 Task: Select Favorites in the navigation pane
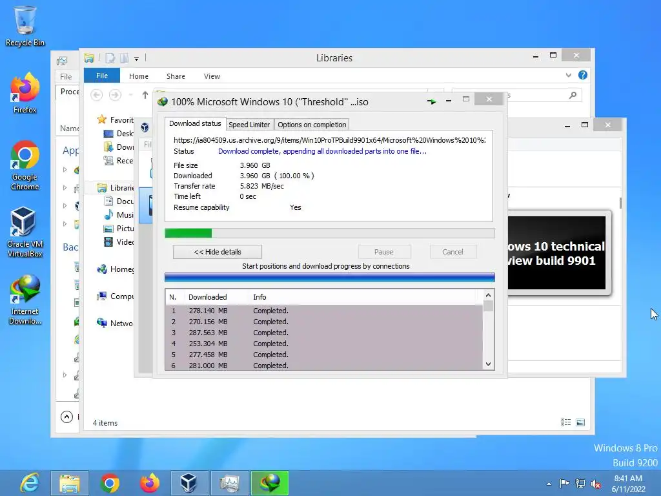tap(115, 119)
